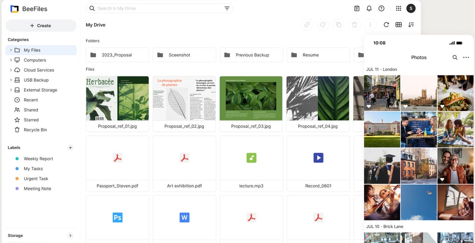Screen dimensions: 475x243
Task: Click the label tag icon in toolbar
Action: pos(323,25)
